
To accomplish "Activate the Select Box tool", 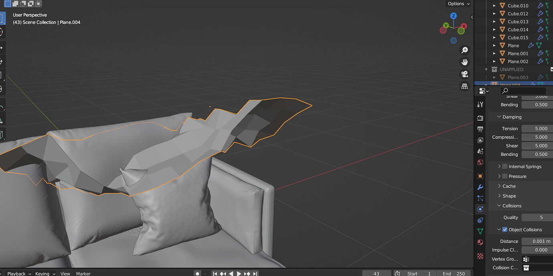I will pyautogui.click(x=2, y=18).
